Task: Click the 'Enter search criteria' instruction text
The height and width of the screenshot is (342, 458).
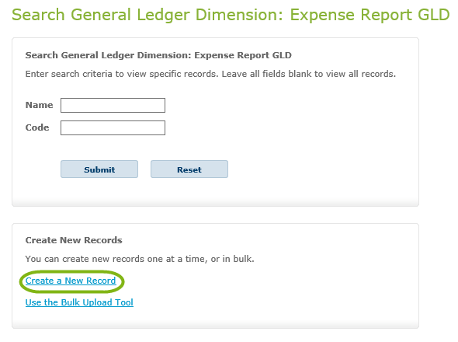Action: point(210,74)
